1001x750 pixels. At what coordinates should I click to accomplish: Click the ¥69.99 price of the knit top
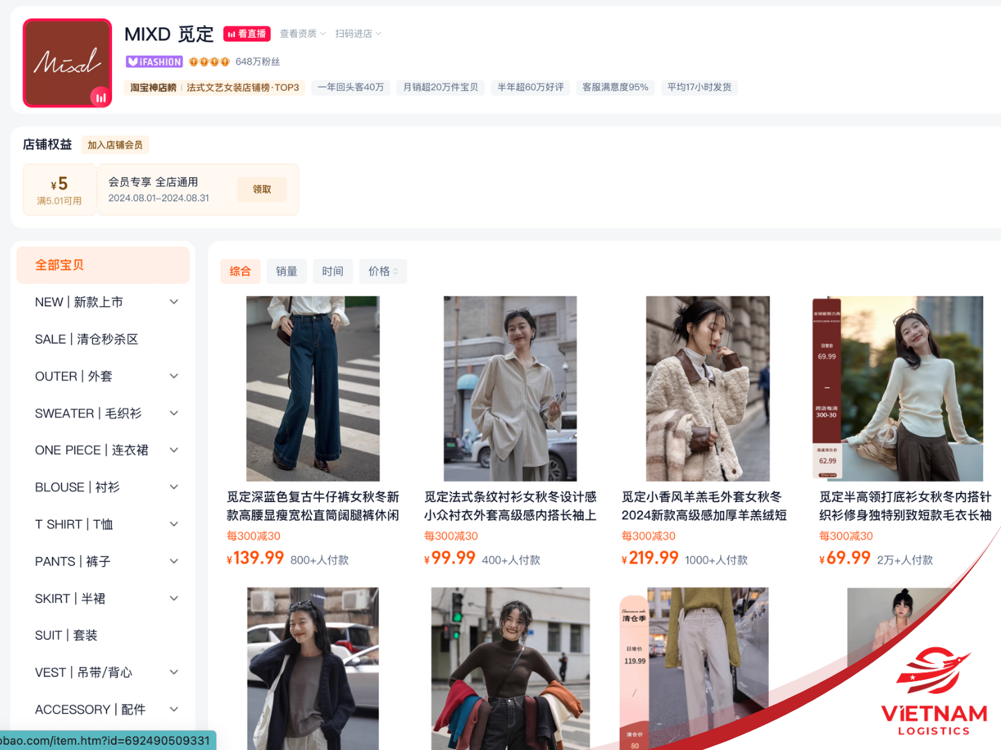click(845, 558)
